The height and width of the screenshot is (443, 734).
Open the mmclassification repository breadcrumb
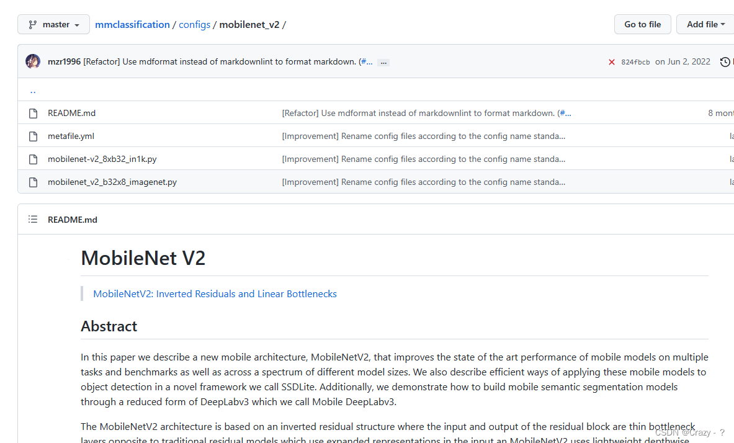[x=132, y=24]
